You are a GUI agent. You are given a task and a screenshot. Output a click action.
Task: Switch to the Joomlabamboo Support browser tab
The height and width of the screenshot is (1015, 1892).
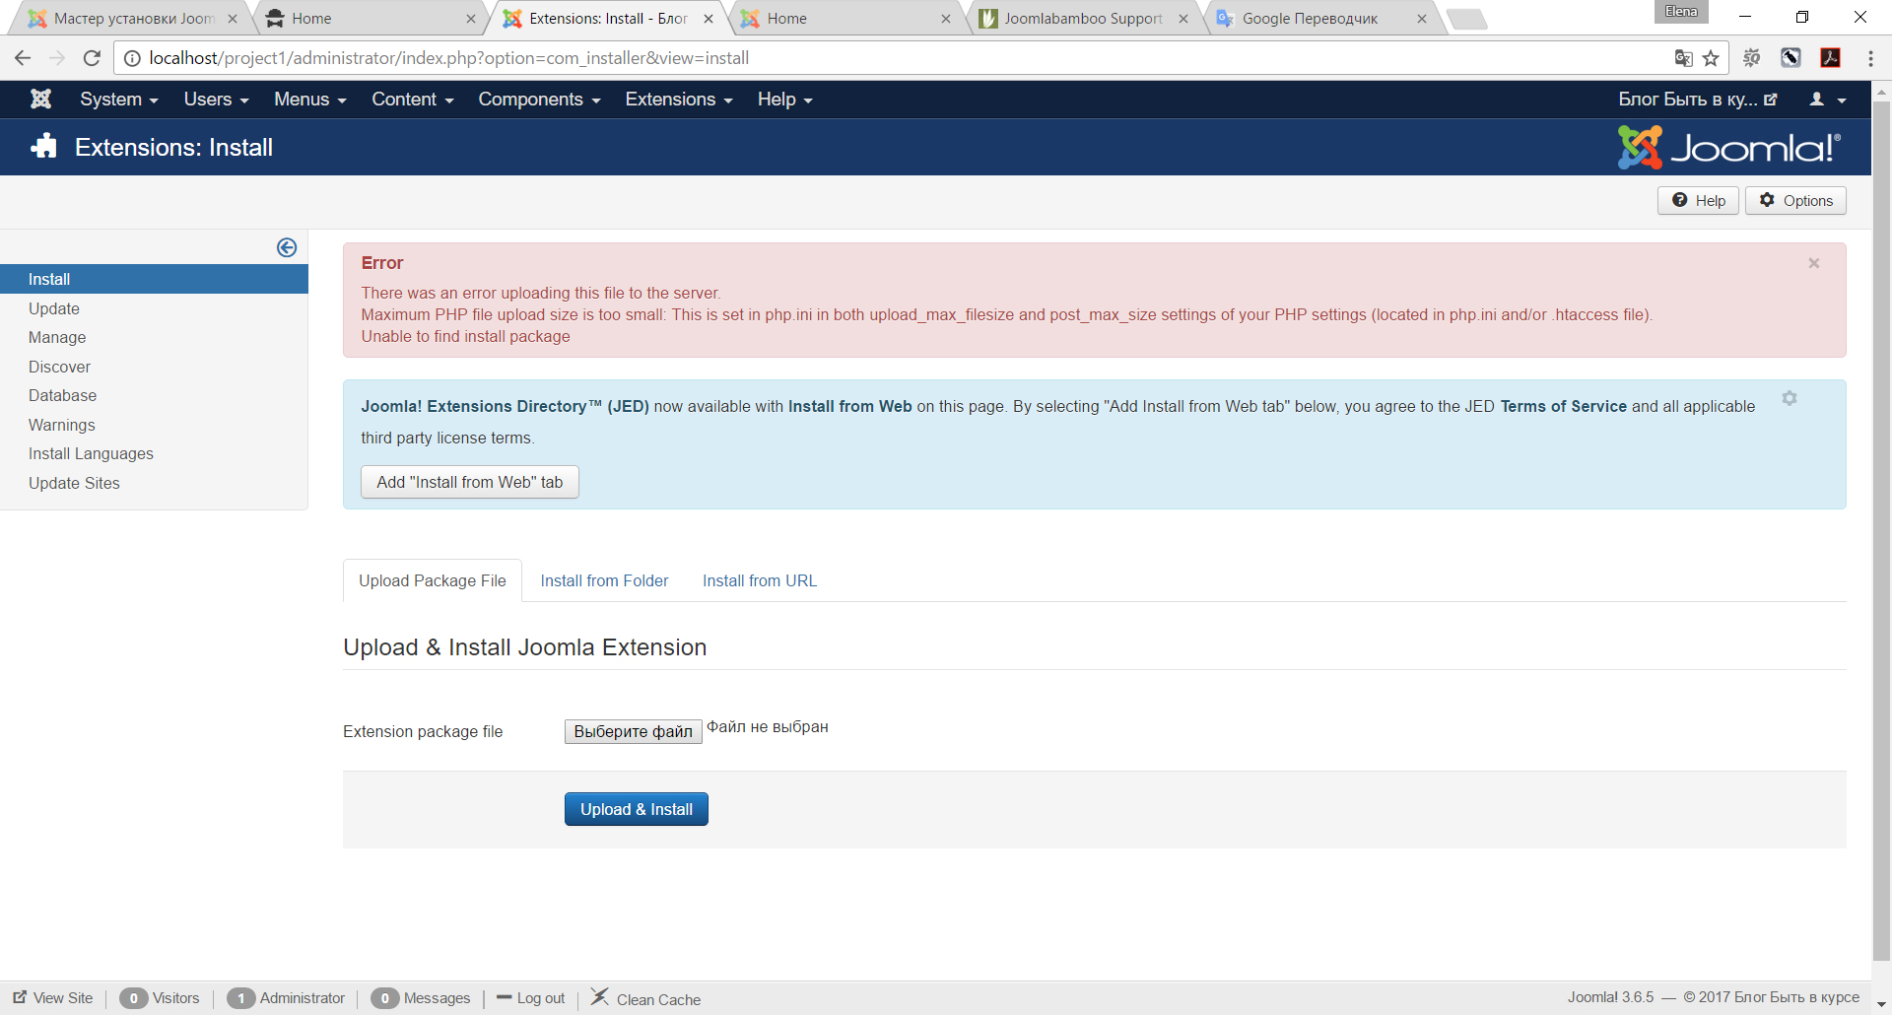point(1083,19)
